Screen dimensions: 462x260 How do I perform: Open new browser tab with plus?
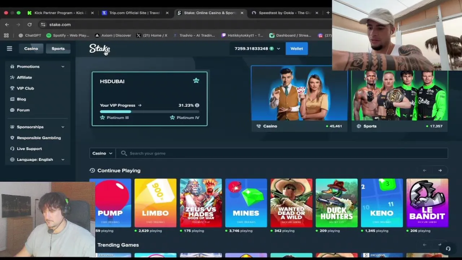pyautogui.click(x=328, y=13)
